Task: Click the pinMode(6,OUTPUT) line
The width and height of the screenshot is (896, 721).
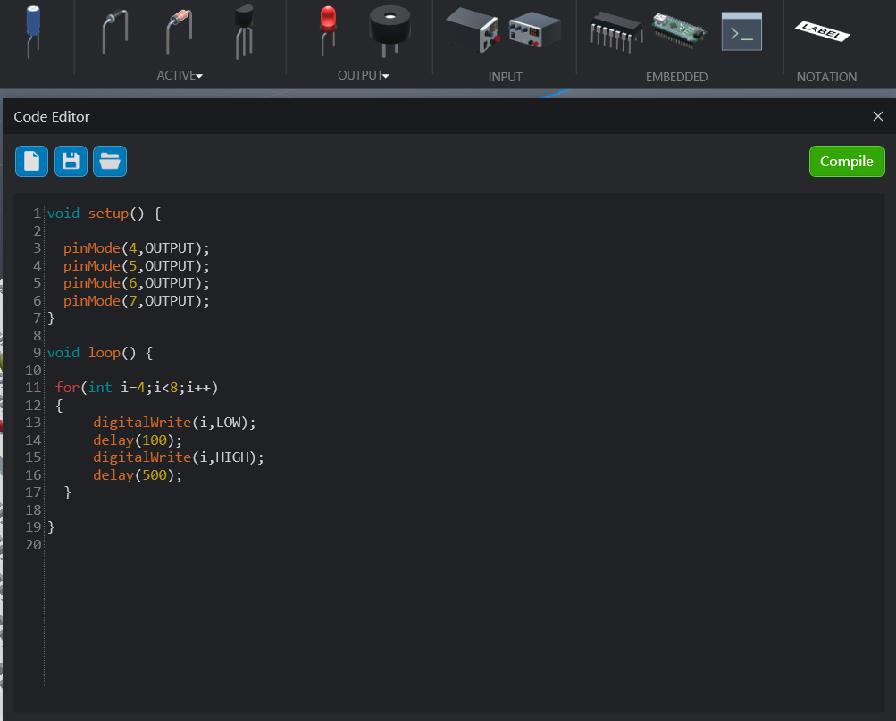Action: (137, 283)
